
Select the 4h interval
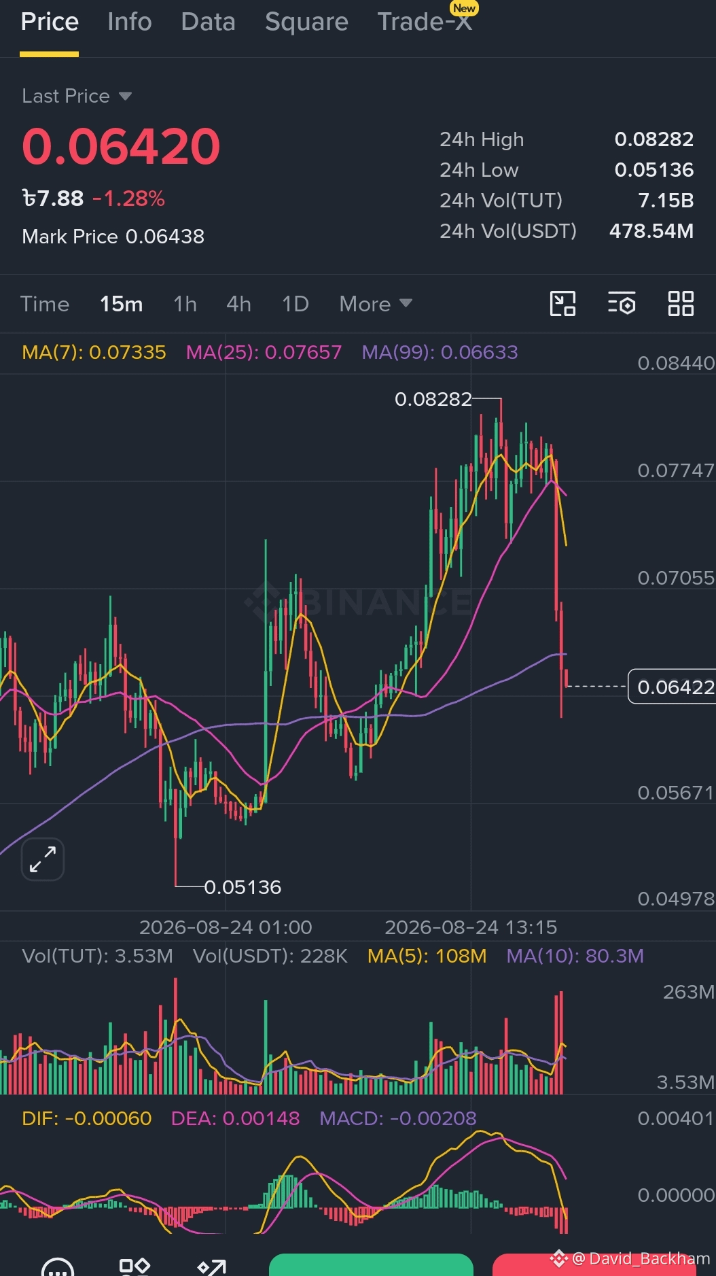pyautogui.click(x=238, y=304)
